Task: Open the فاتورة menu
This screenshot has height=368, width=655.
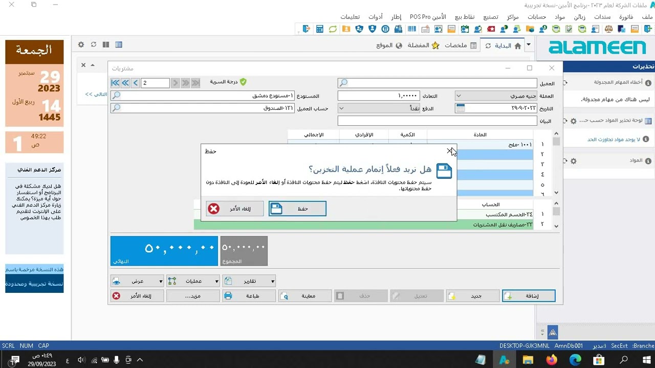Action: point(626,17)
